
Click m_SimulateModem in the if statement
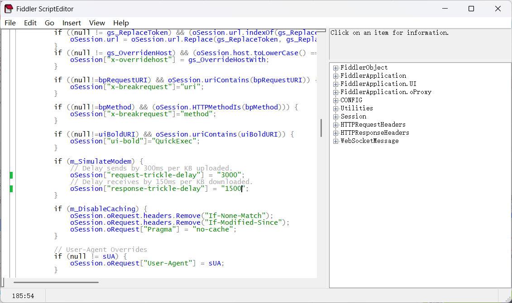[100, 161]
